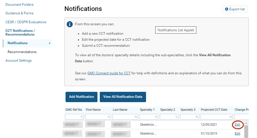Click the GMC Ref No filter field
The width and height of the screenshot is (257, 138).
point(74,117)
